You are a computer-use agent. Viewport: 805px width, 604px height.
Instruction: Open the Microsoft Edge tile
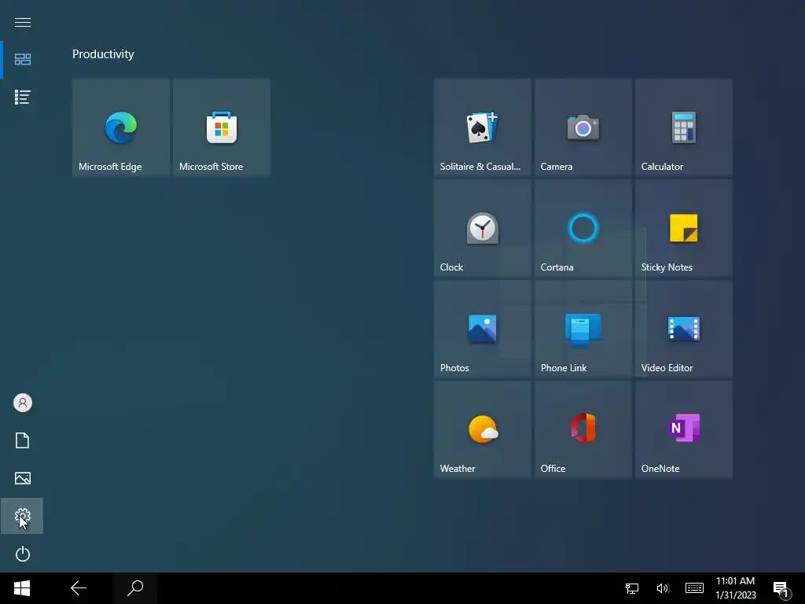[x=120, y=127]
